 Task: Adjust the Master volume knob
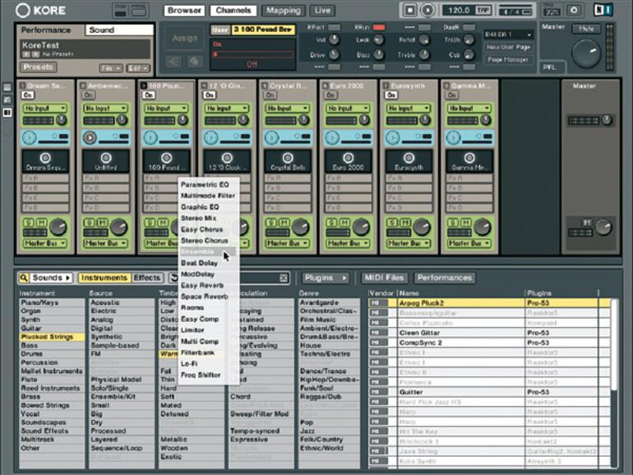coord(586,54)
